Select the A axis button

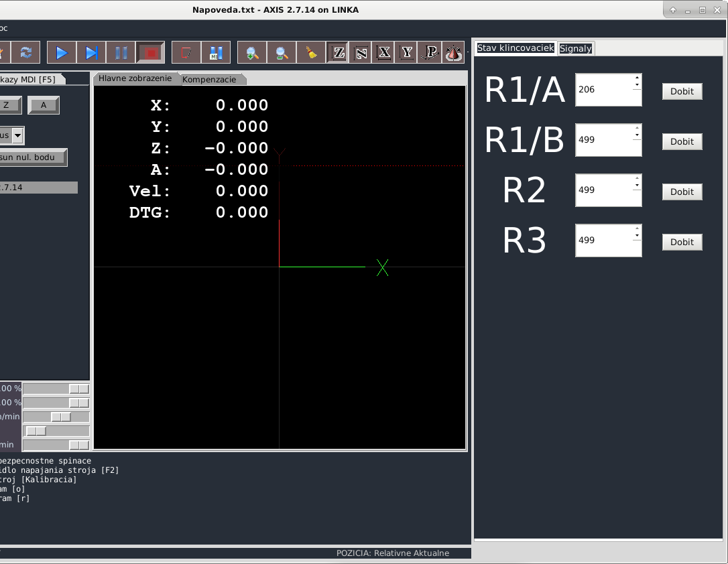pyautogui.click(x=44, y=104)
